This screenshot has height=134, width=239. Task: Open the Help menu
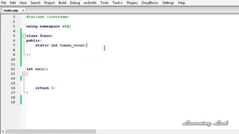click(181, 3)
